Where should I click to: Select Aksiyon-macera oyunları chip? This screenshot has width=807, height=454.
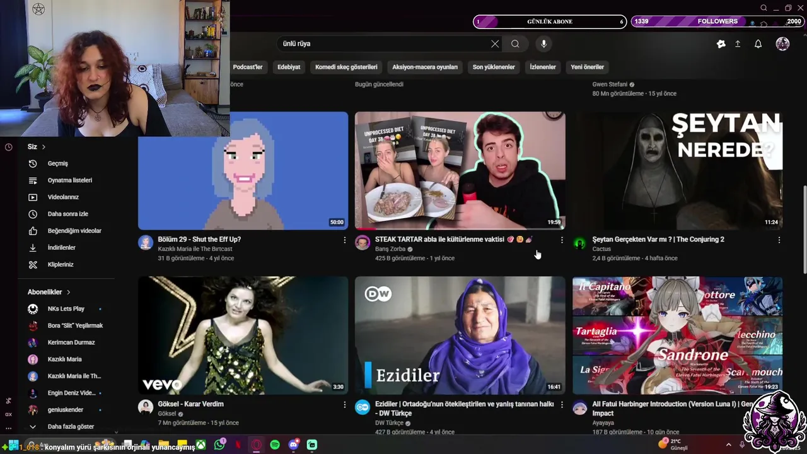click(425, 67)
